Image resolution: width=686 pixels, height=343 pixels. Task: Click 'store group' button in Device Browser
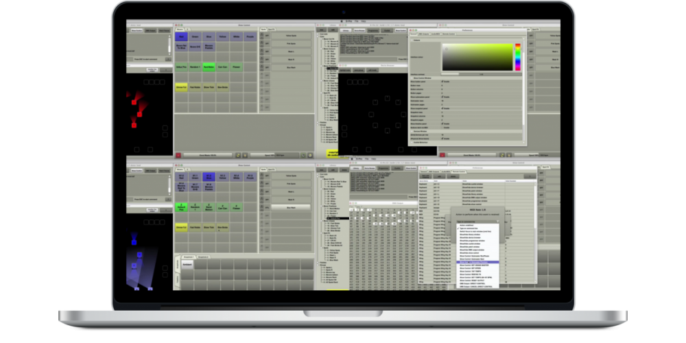358,70
